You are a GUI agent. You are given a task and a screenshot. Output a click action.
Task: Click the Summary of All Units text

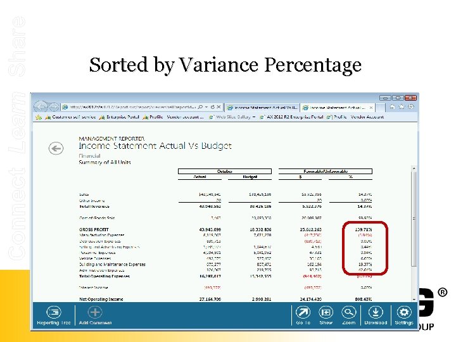(104, 162)
